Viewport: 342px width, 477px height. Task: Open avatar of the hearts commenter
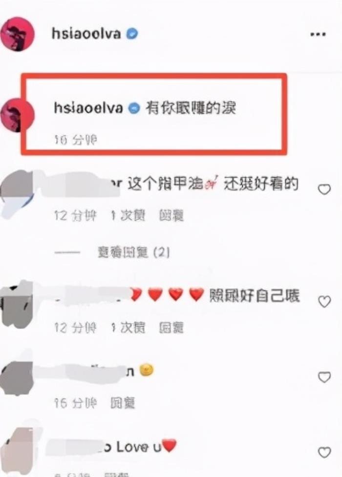point(17,305)
